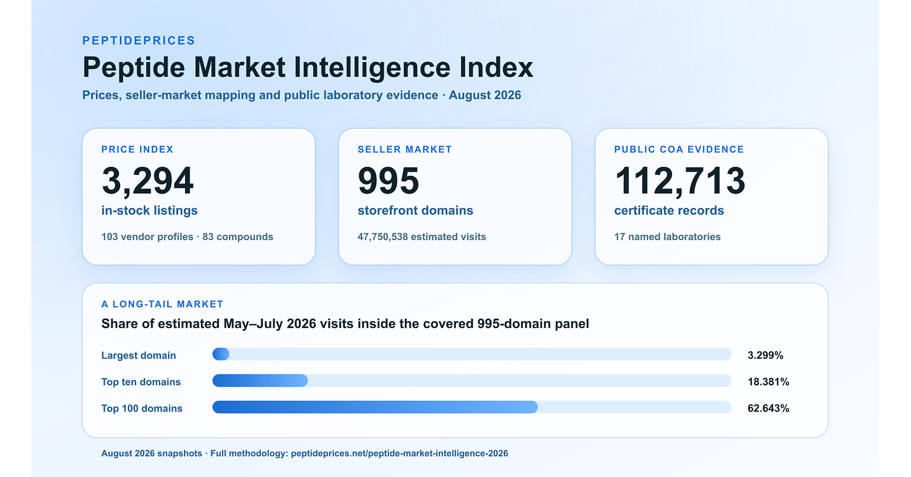Click "103 vendor profiles · 83 compounds" text
911x477 pixels.
tap(187, 237)
